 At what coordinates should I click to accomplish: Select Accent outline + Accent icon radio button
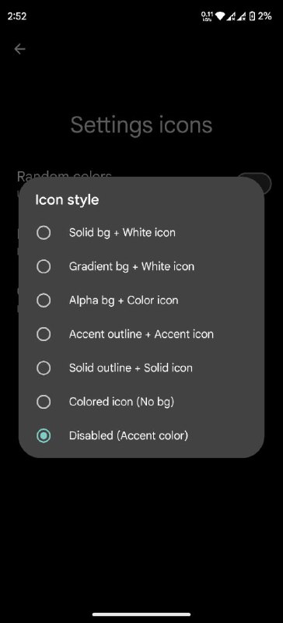click(44, 334)
